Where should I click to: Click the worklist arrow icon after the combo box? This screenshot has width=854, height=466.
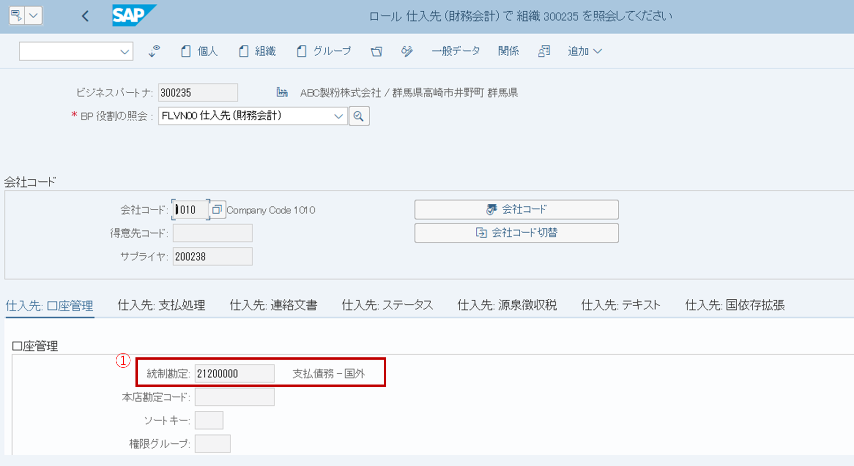[154, 51]
